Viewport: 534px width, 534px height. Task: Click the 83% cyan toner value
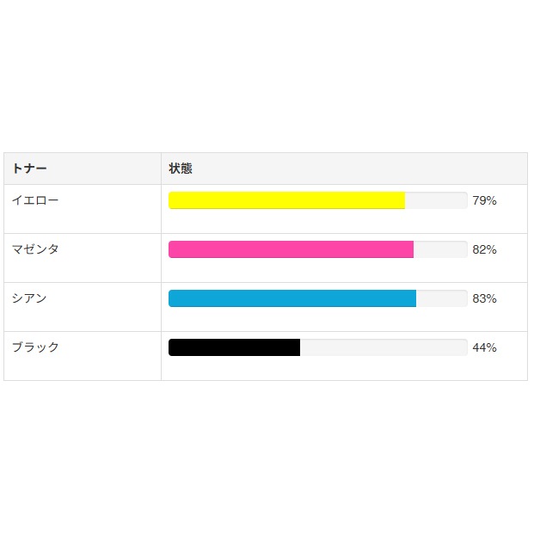(x=484, y=298)
